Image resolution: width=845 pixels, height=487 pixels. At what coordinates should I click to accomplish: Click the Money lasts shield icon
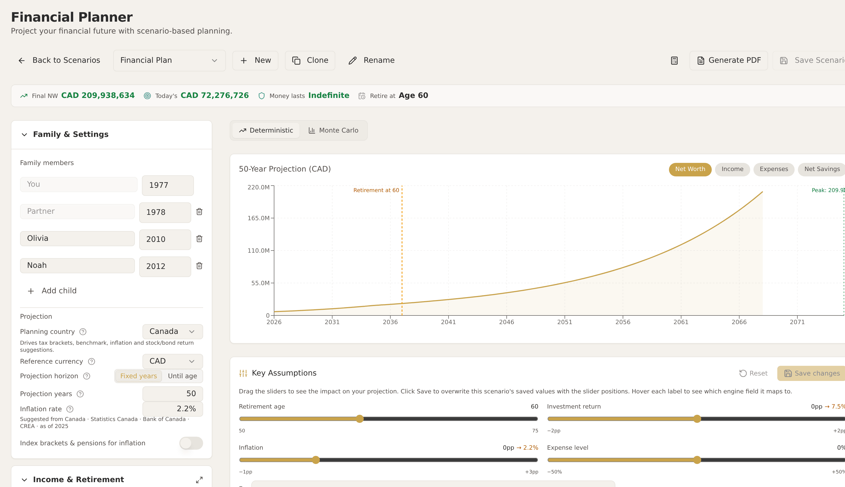tap(262, 96)
